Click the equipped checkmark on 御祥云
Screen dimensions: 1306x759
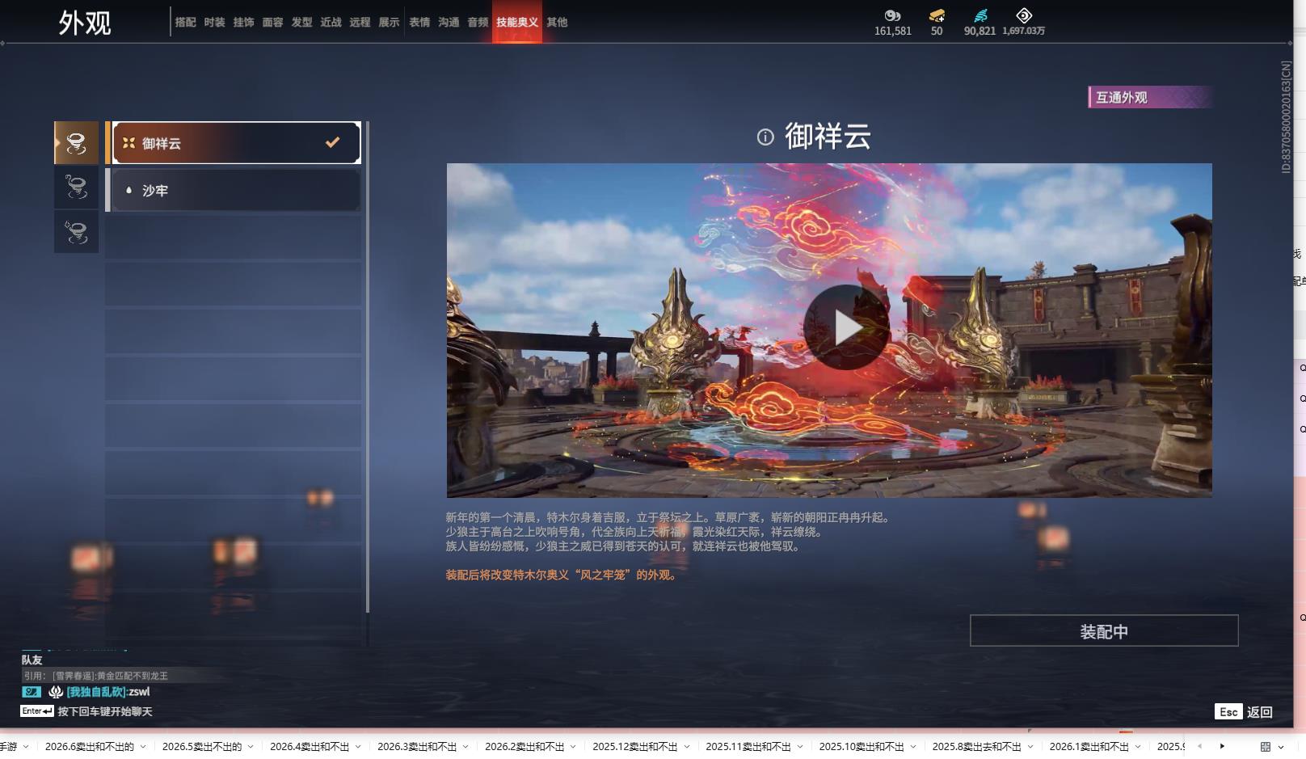(x=332, y=142)
